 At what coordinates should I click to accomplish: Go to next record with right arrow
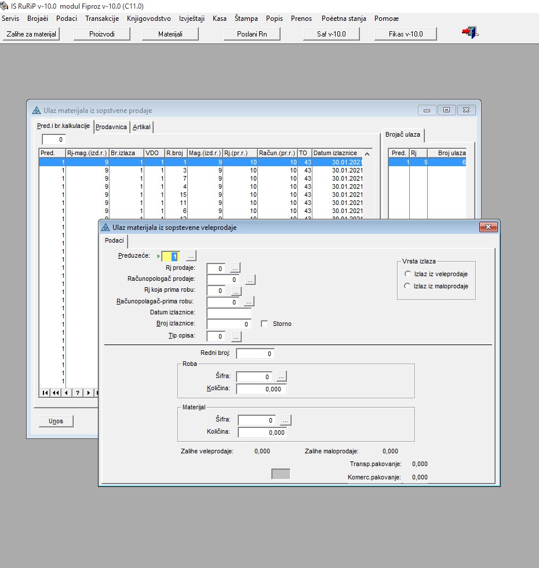(88, 393)
